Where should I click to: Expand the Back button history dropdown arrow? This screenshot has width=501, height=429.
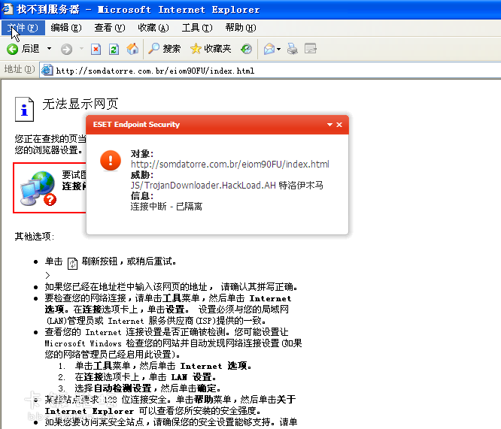coord(50,49)
